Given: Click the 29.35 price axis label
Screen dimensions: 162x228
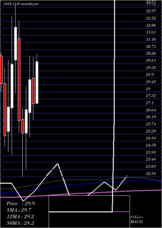Looking at the screenshot, I should 151,68.
